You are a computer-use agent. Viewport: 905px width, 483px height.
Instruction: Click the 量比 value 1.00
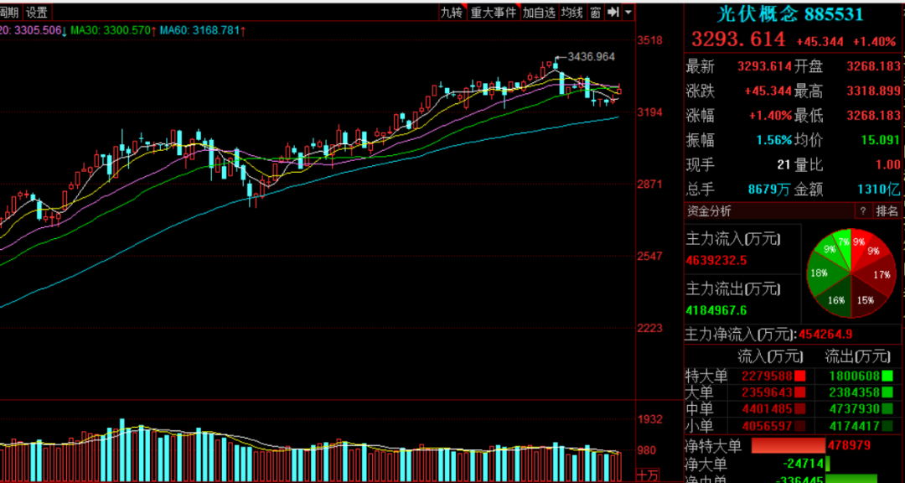(x=887, y=164)
